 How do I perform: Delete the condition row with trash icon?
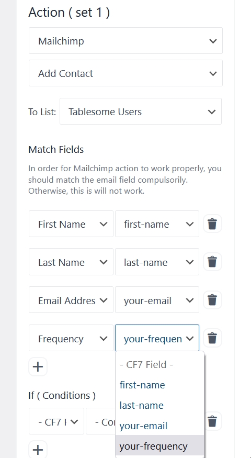click(212, 421)
